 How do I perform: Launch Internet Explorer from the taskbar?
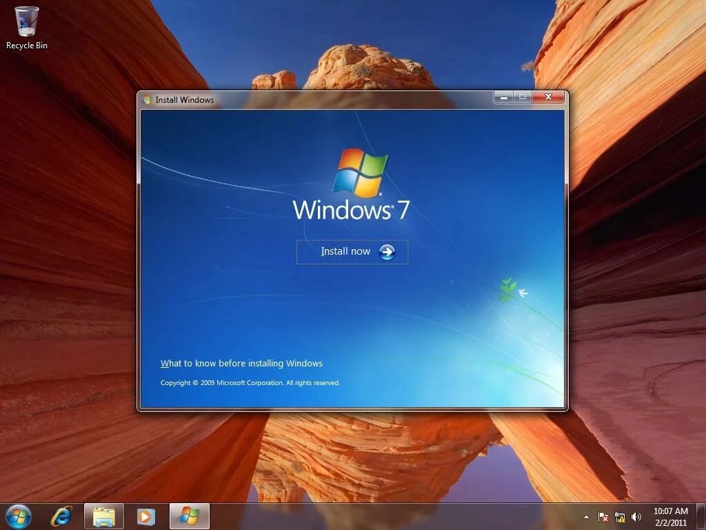point(61,516)
